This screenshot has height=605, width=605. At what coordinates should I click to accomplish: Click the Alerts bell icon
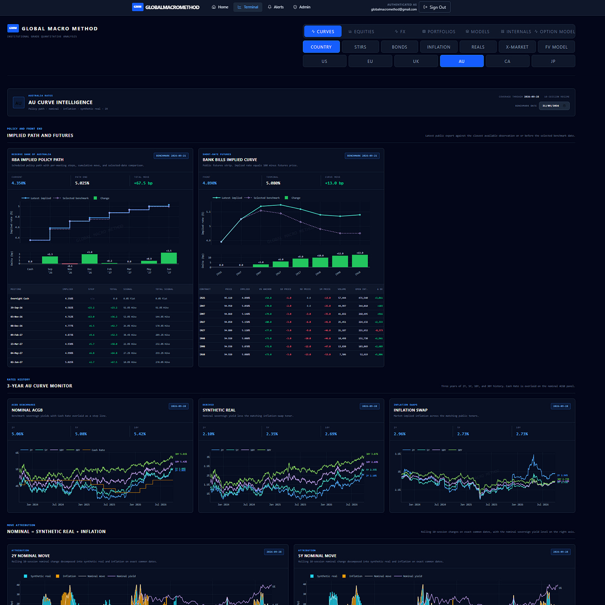[270, 7]
